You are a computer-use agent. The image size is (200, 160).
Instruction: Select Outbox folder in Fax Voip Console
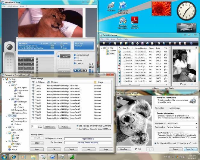point(113,51)
